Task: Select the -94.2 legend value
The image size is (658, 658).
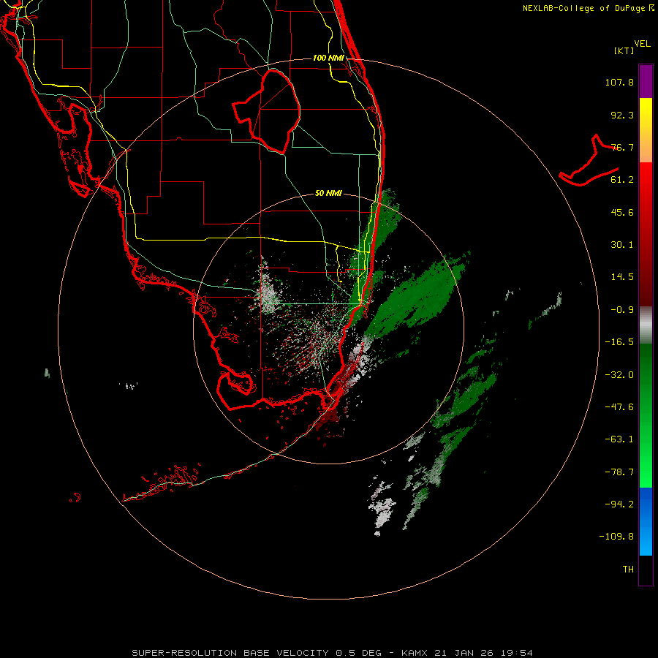Action: (619, 504)
